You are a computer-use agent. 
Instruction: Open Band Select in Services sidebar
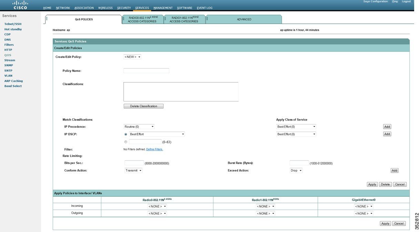coord(13,86)
